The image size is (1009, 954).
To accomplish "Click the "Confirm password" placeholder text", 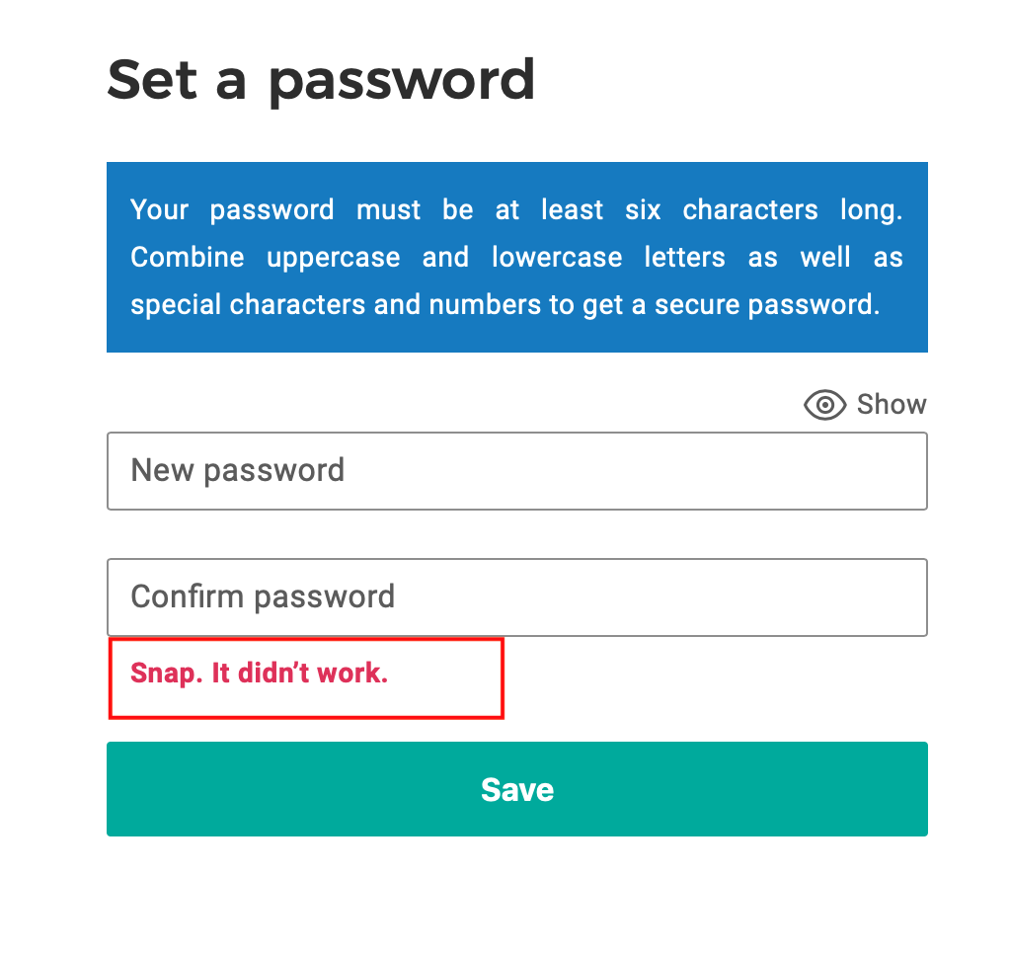I will coord(263,596).
